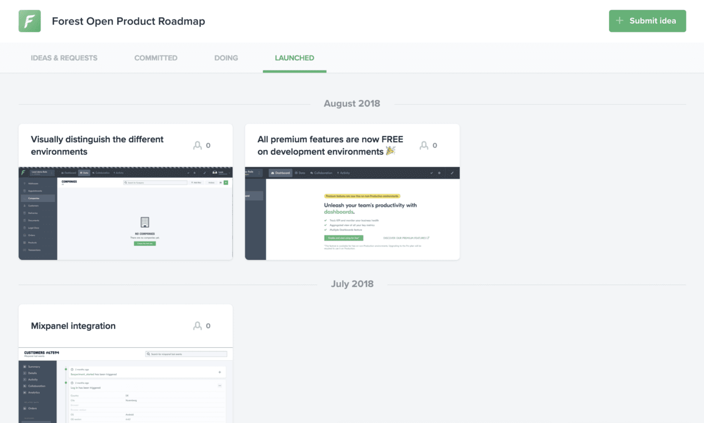Click the 'July 2018' section heading
The width and height of the screenshot is (704, 423).
point(352,284)
